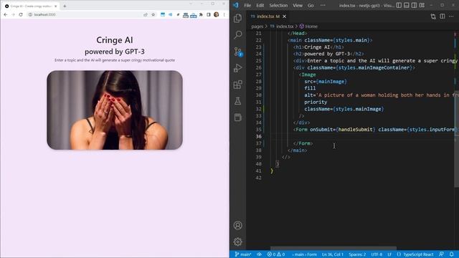Toggle the bottom Panel in VS Code
459x258 pixels.
(407, 5)
